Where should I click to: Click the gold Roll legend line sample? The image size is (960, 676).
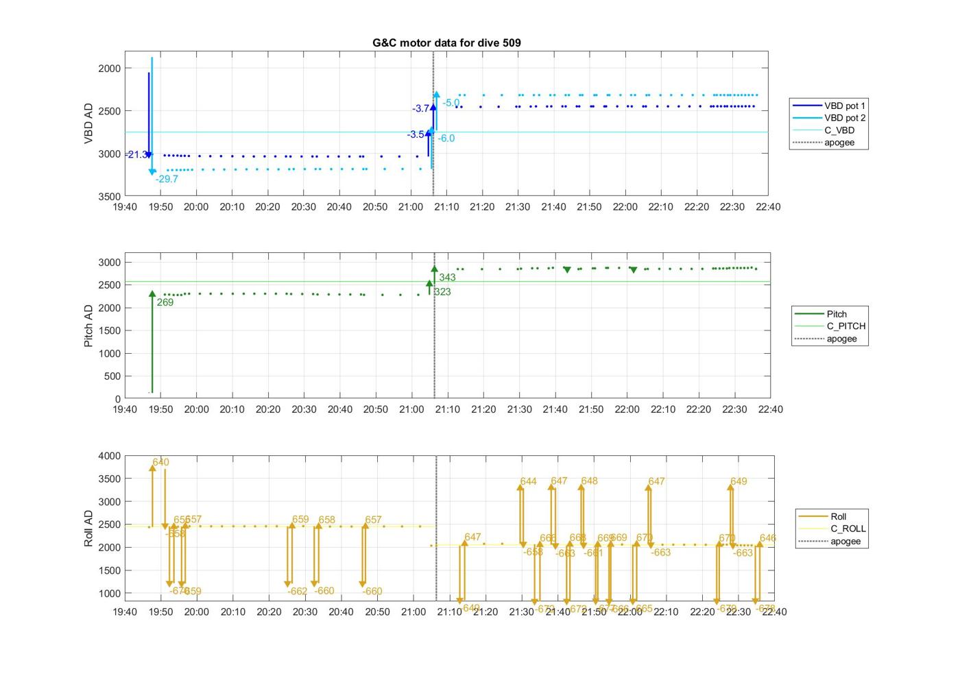pos(813,516)
